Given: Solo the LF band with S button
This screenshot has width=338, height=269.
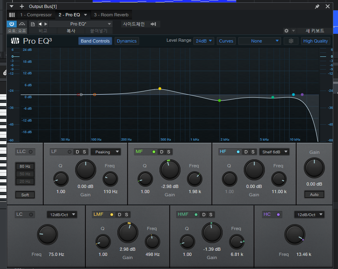Looking at the screenshot, I should click(x=84, y=152).
